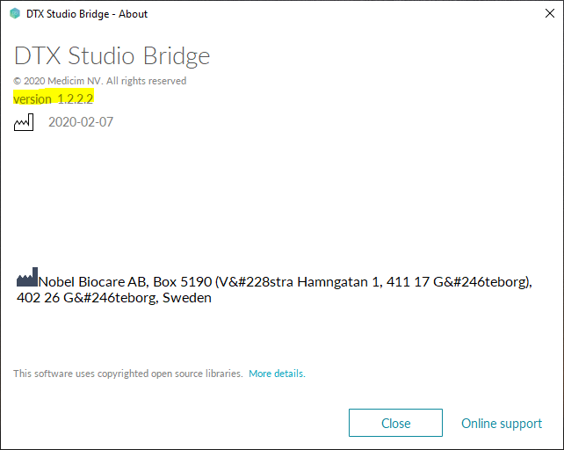Click the DTX Studio Bridge title bar icon

(14, 14)
